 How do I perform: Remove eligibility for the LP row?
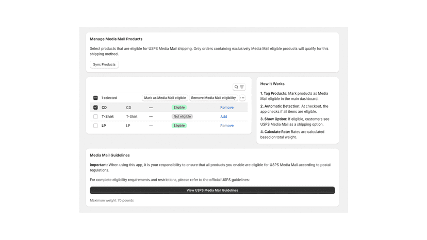(x=227, y=126)
